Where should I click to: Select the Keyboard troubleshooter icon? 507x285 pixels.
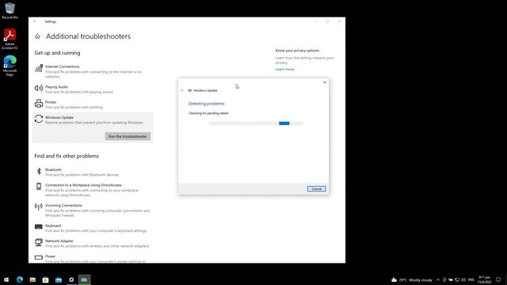39,227
